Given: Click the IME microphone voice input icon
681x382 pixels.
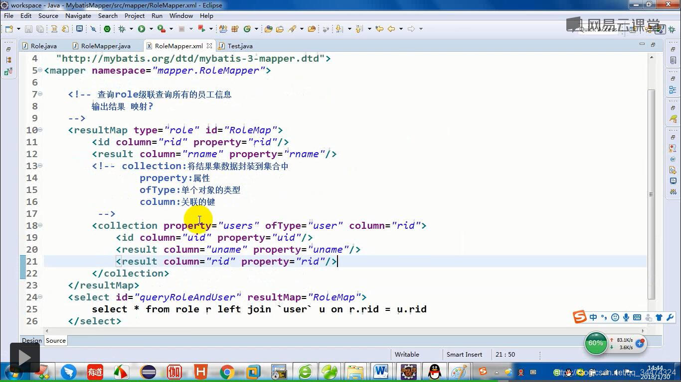Looking at the screenshot, I should (x=626, y=317).
